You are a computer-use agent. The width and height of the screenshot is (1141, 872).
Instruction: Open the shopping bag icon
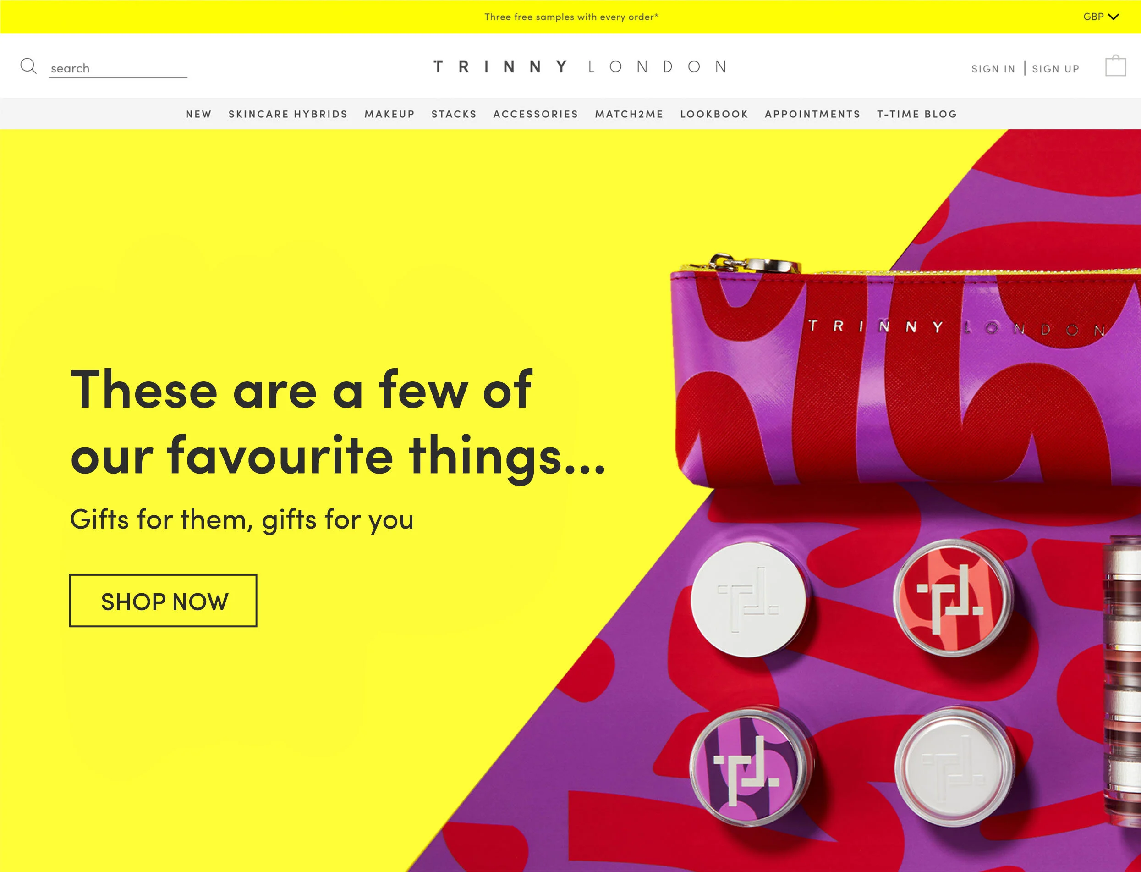pyautogui.click(x=1116, y=66)
